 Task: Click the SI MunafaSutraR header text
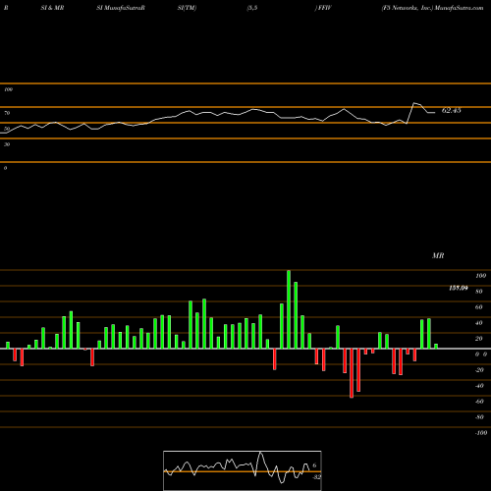[121, 8]
